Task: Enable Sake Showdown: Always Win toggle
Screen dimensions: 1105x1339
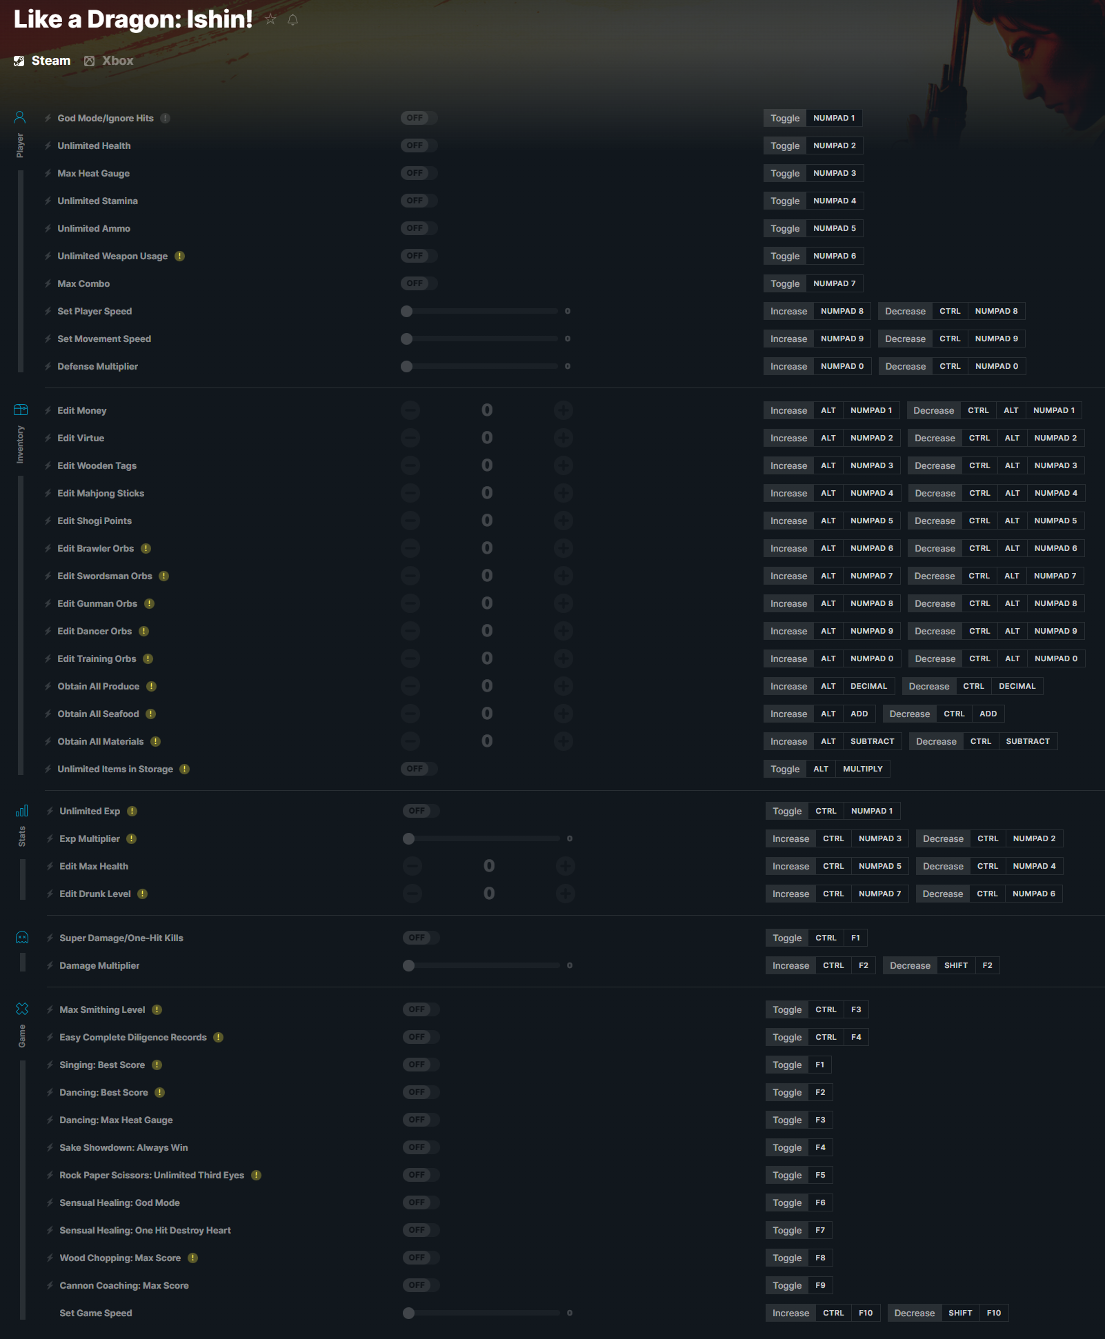Action: 421,1147
